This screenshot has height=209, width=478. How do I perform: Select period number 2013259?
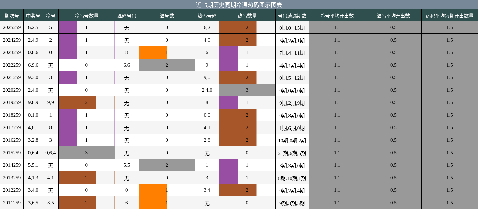[12, 178]
